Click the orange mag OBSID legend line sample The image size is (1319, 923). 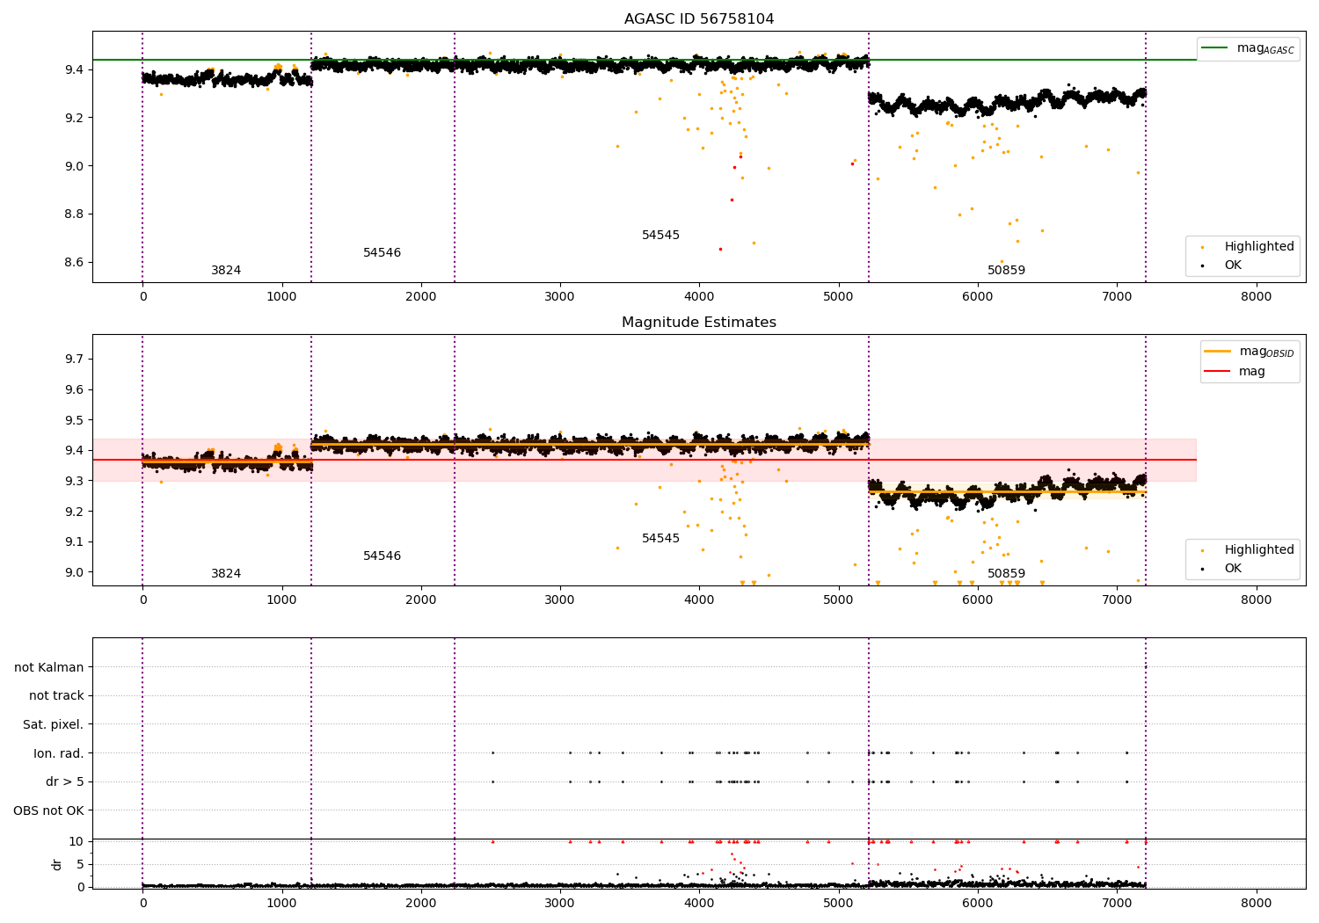pos(1218,352)
